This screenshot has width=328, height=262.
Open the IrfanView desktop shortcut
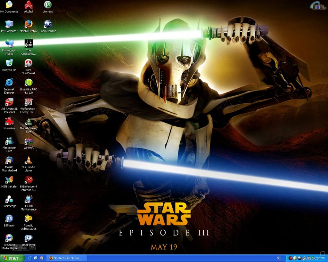9,123
